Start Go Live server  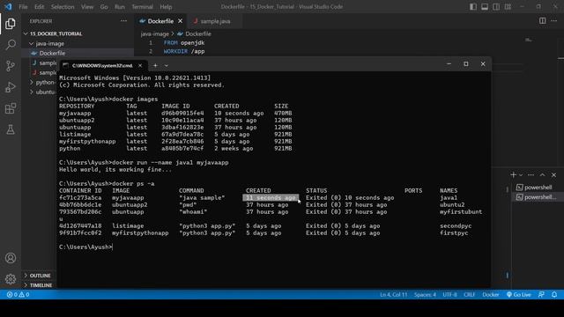coord(519,294)
